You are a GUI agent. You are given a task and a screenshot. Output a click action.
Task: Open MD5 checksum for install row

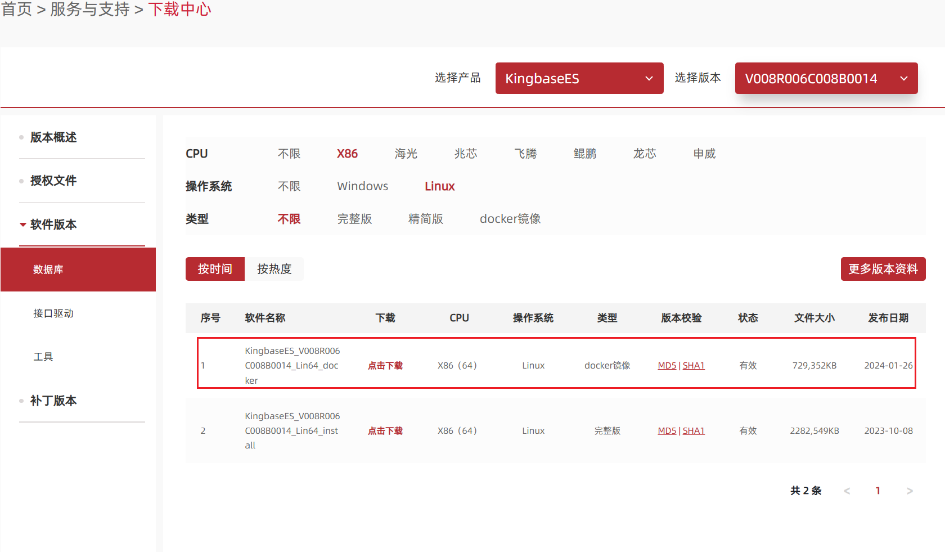pyautogui.click(x=667, y=431)
